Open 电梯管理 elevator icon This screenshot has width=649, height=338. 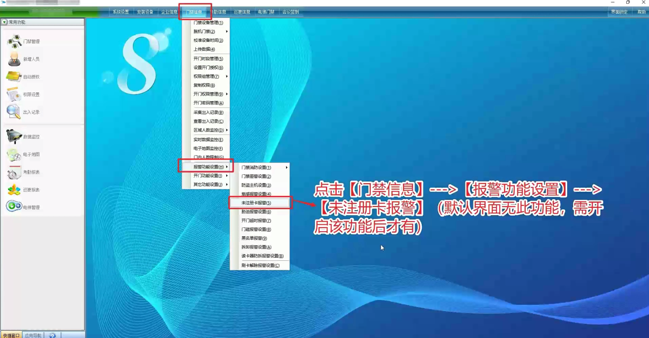14,207
